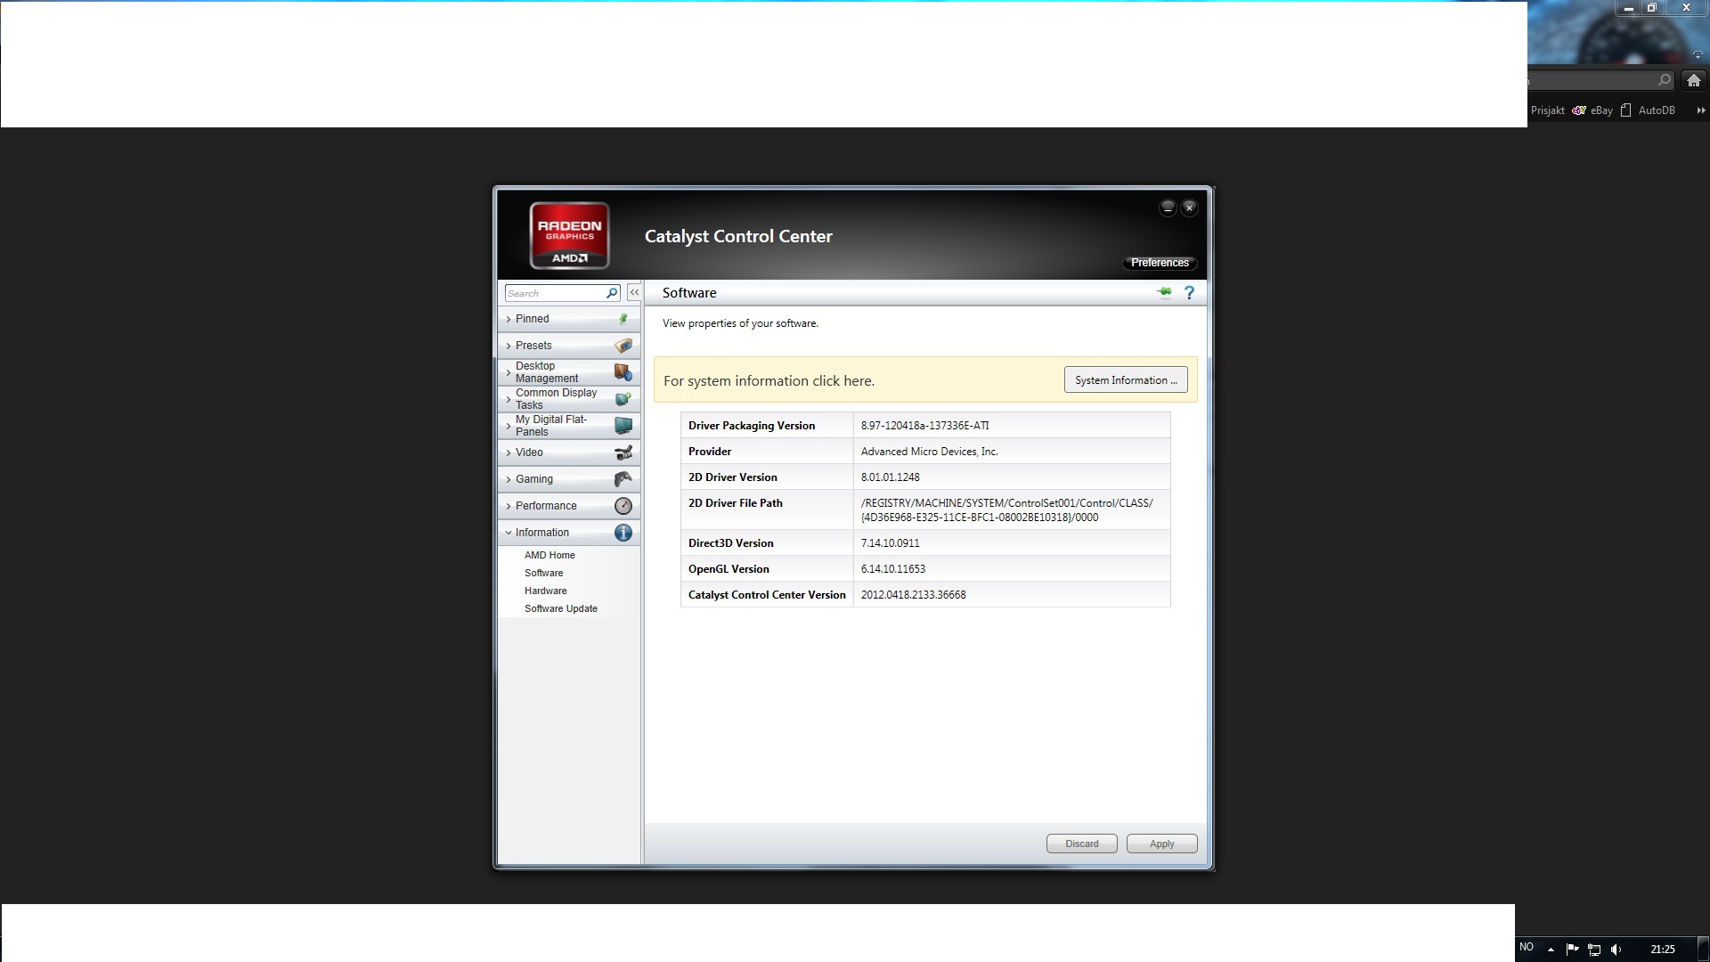Screen dimensions: 1710x962
Task: Open bookmarks overflow double-arrow
Action: [1700, 110]
